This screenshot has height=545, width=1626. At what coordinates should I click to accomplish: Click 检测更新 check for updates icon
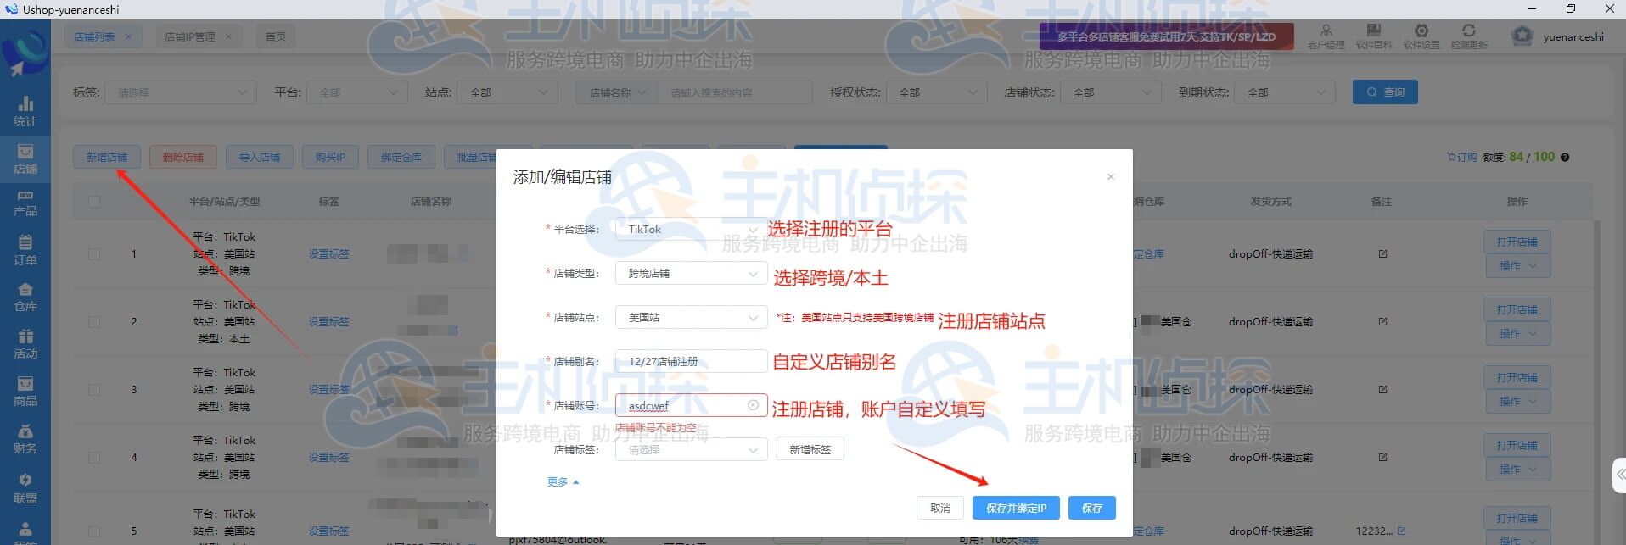(x=1469, y=36)
